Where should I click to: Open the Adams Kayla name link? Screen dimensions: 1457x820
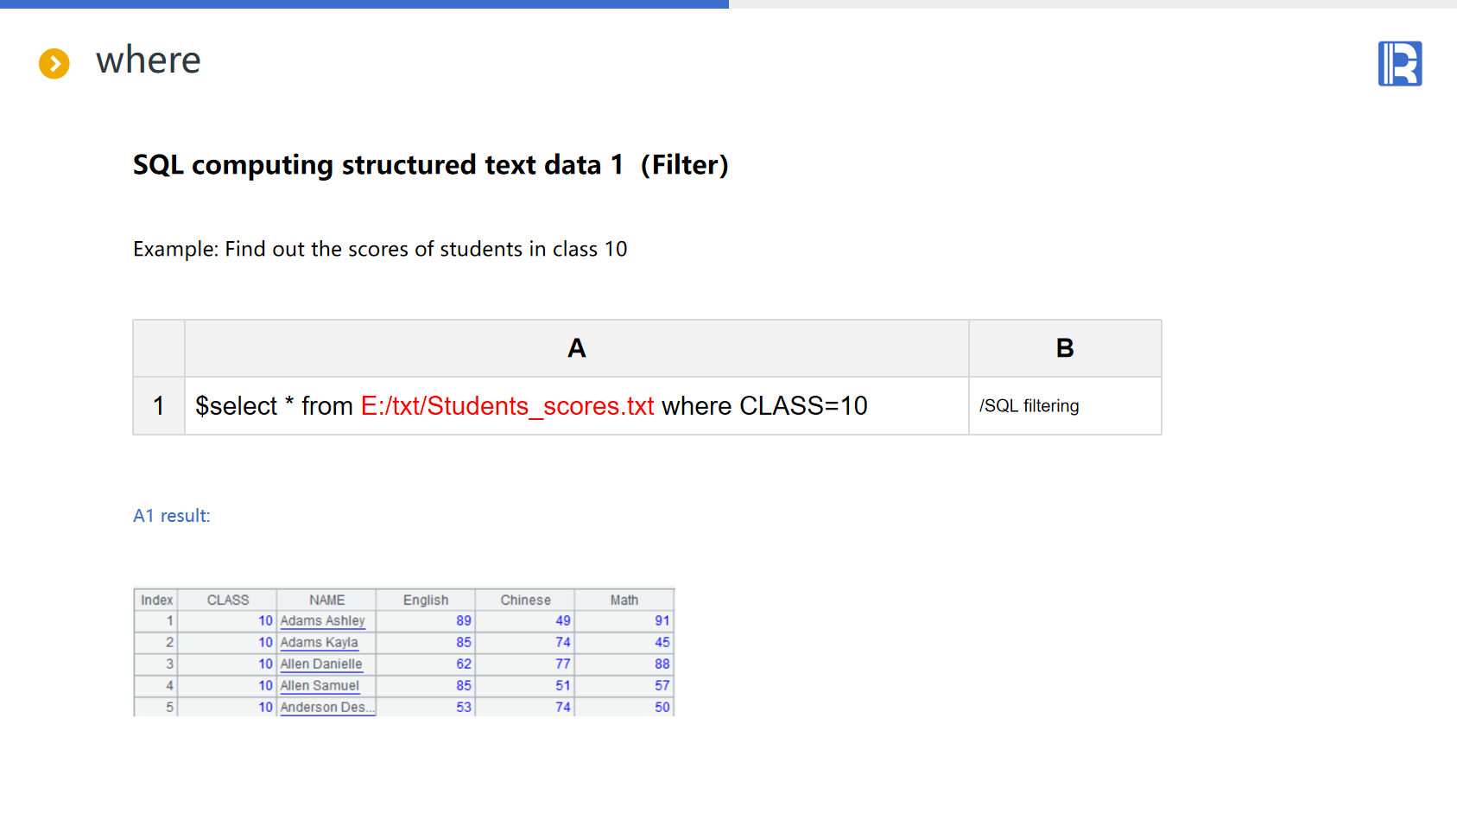click(319, 642)
